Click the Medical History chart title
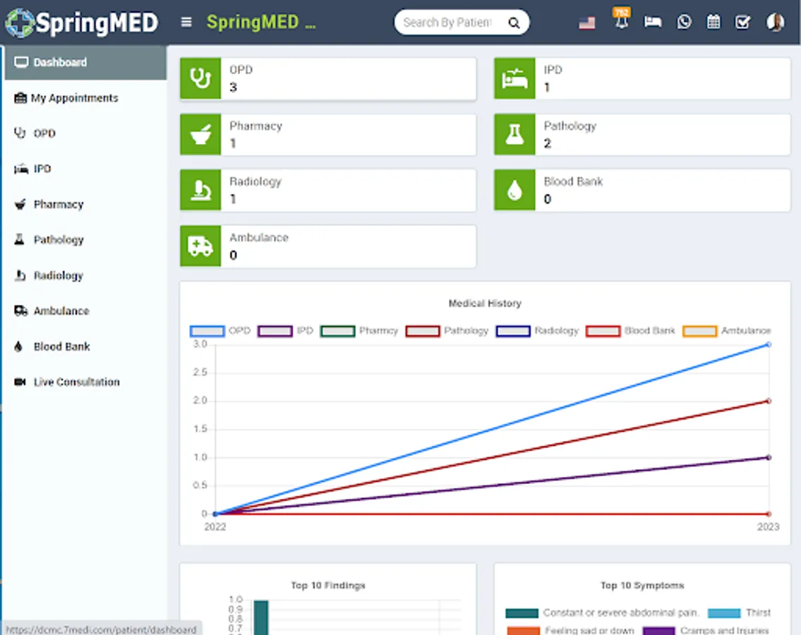Image resolution: width=801 pixels, height=635 pixels. coord(485,303)
